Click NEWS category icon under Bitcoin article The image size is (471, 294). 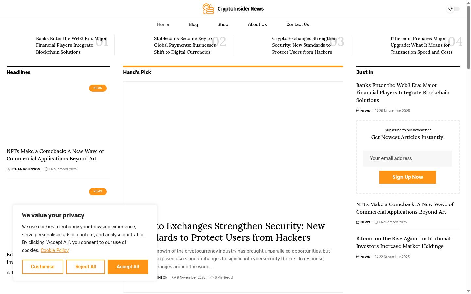(358, 257)
